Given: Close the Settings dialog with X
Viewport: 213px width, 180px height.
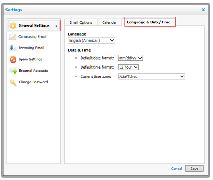Looking at the screenshot, I should coord(203,10).
